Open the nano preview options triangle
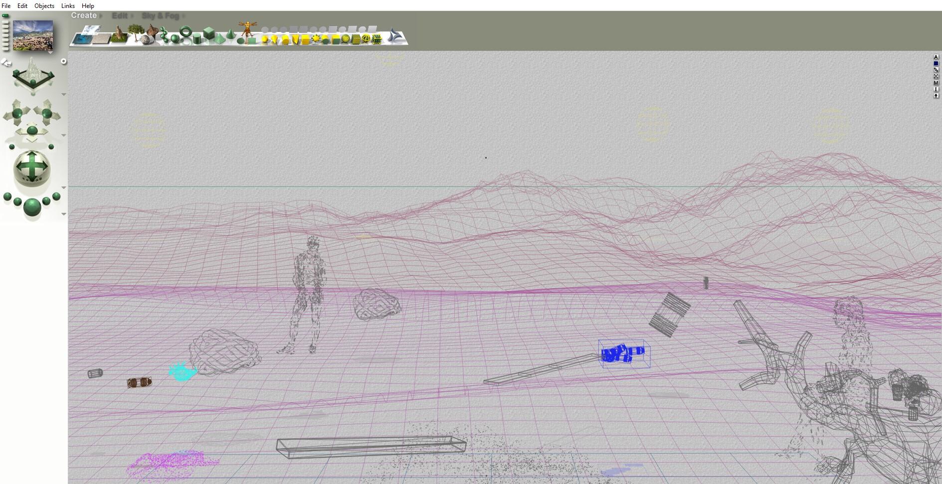This screenshot has width=942, height=484. (50, 52)
